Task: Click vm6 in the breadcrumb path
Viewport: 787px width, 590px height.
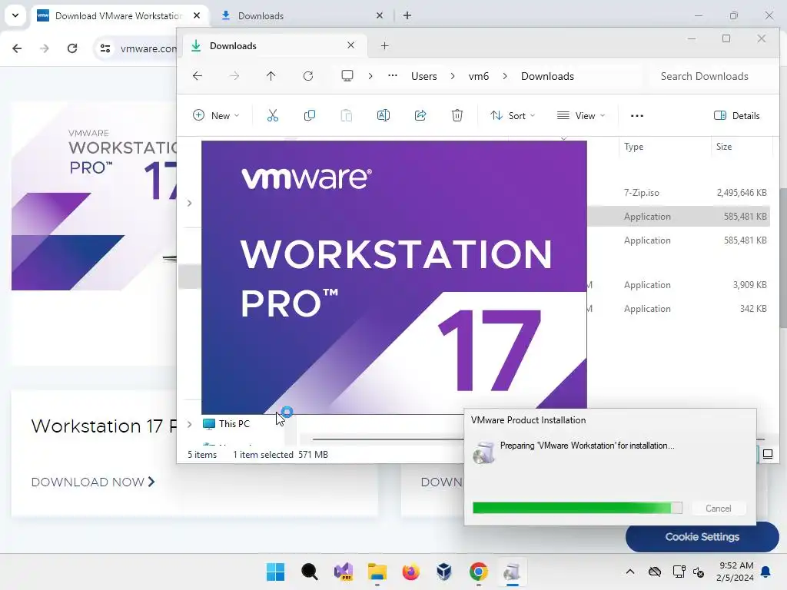Action: pyautogui.click(x=478, y=76)
